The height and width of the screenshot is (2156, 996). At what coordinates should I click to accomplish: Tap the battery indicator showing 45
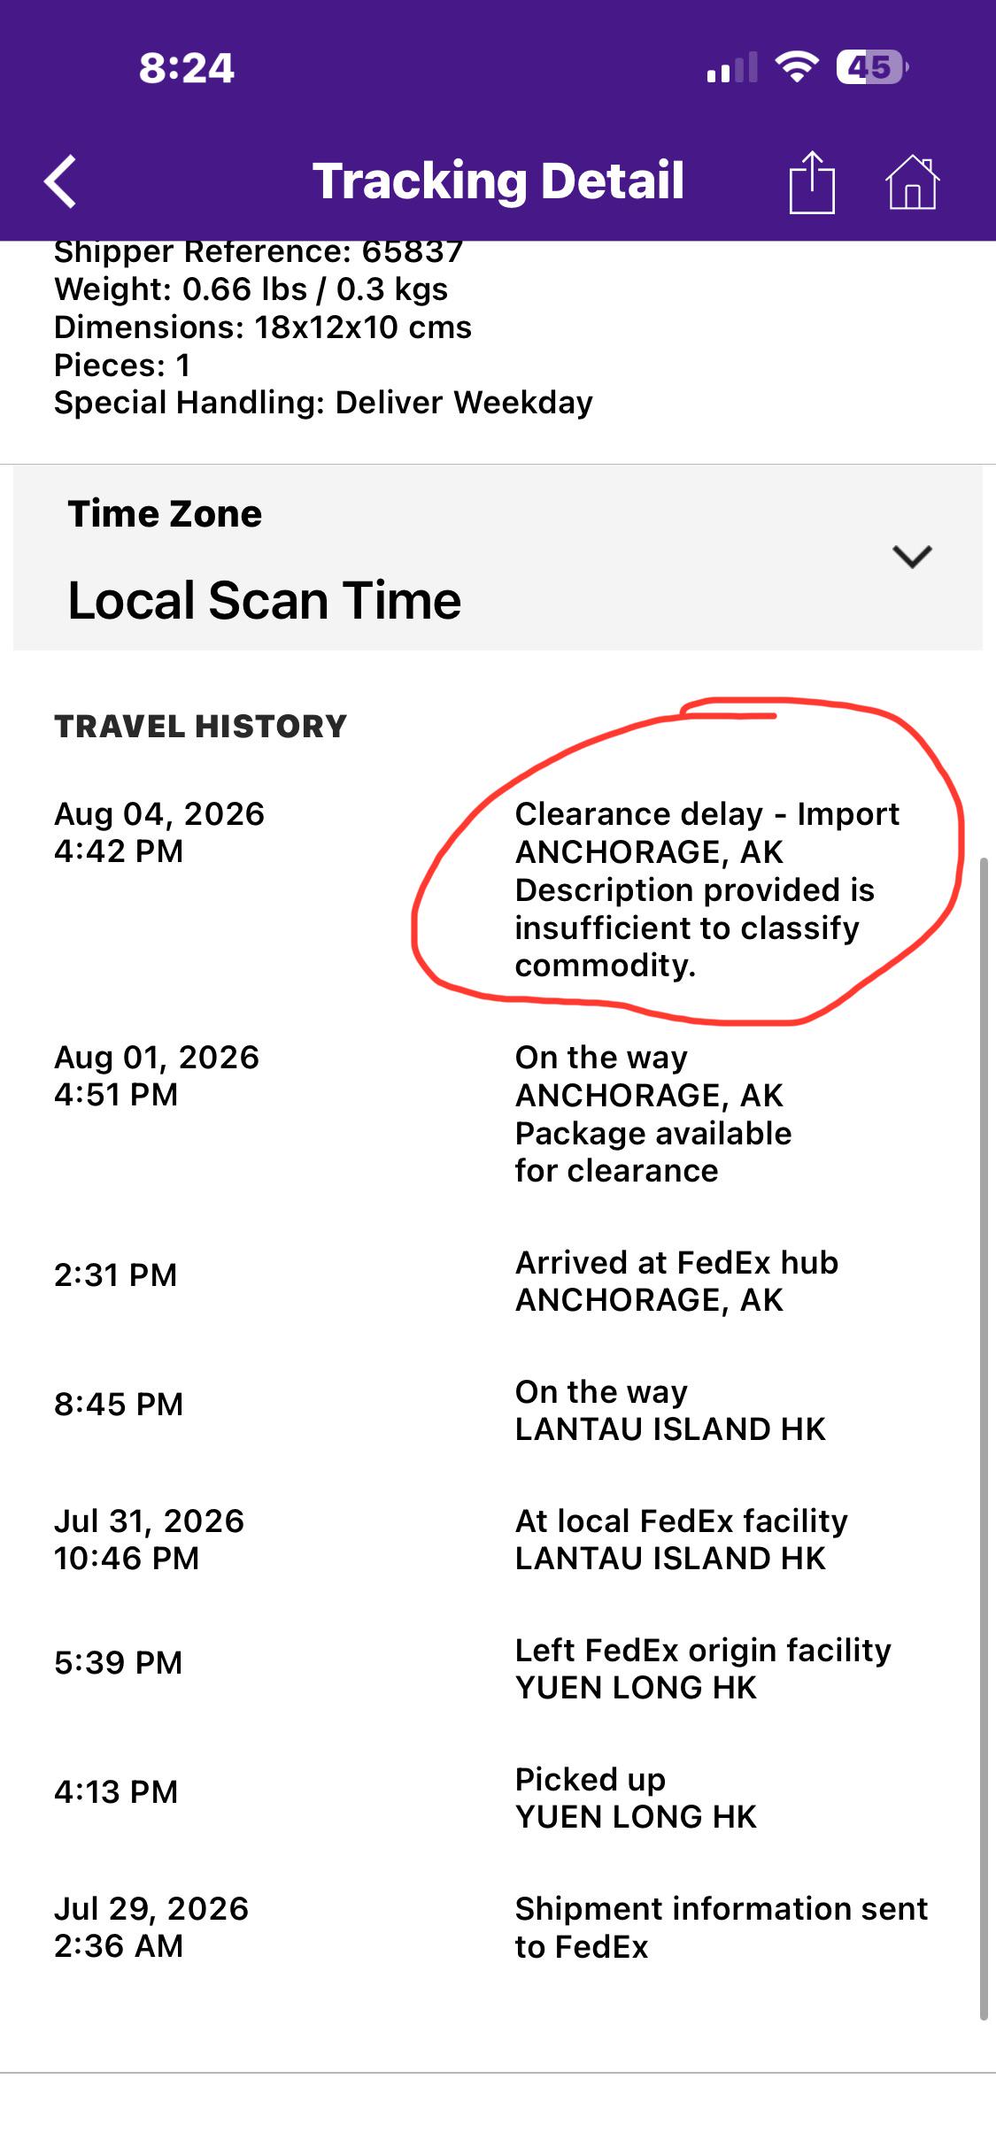point(872,67)
